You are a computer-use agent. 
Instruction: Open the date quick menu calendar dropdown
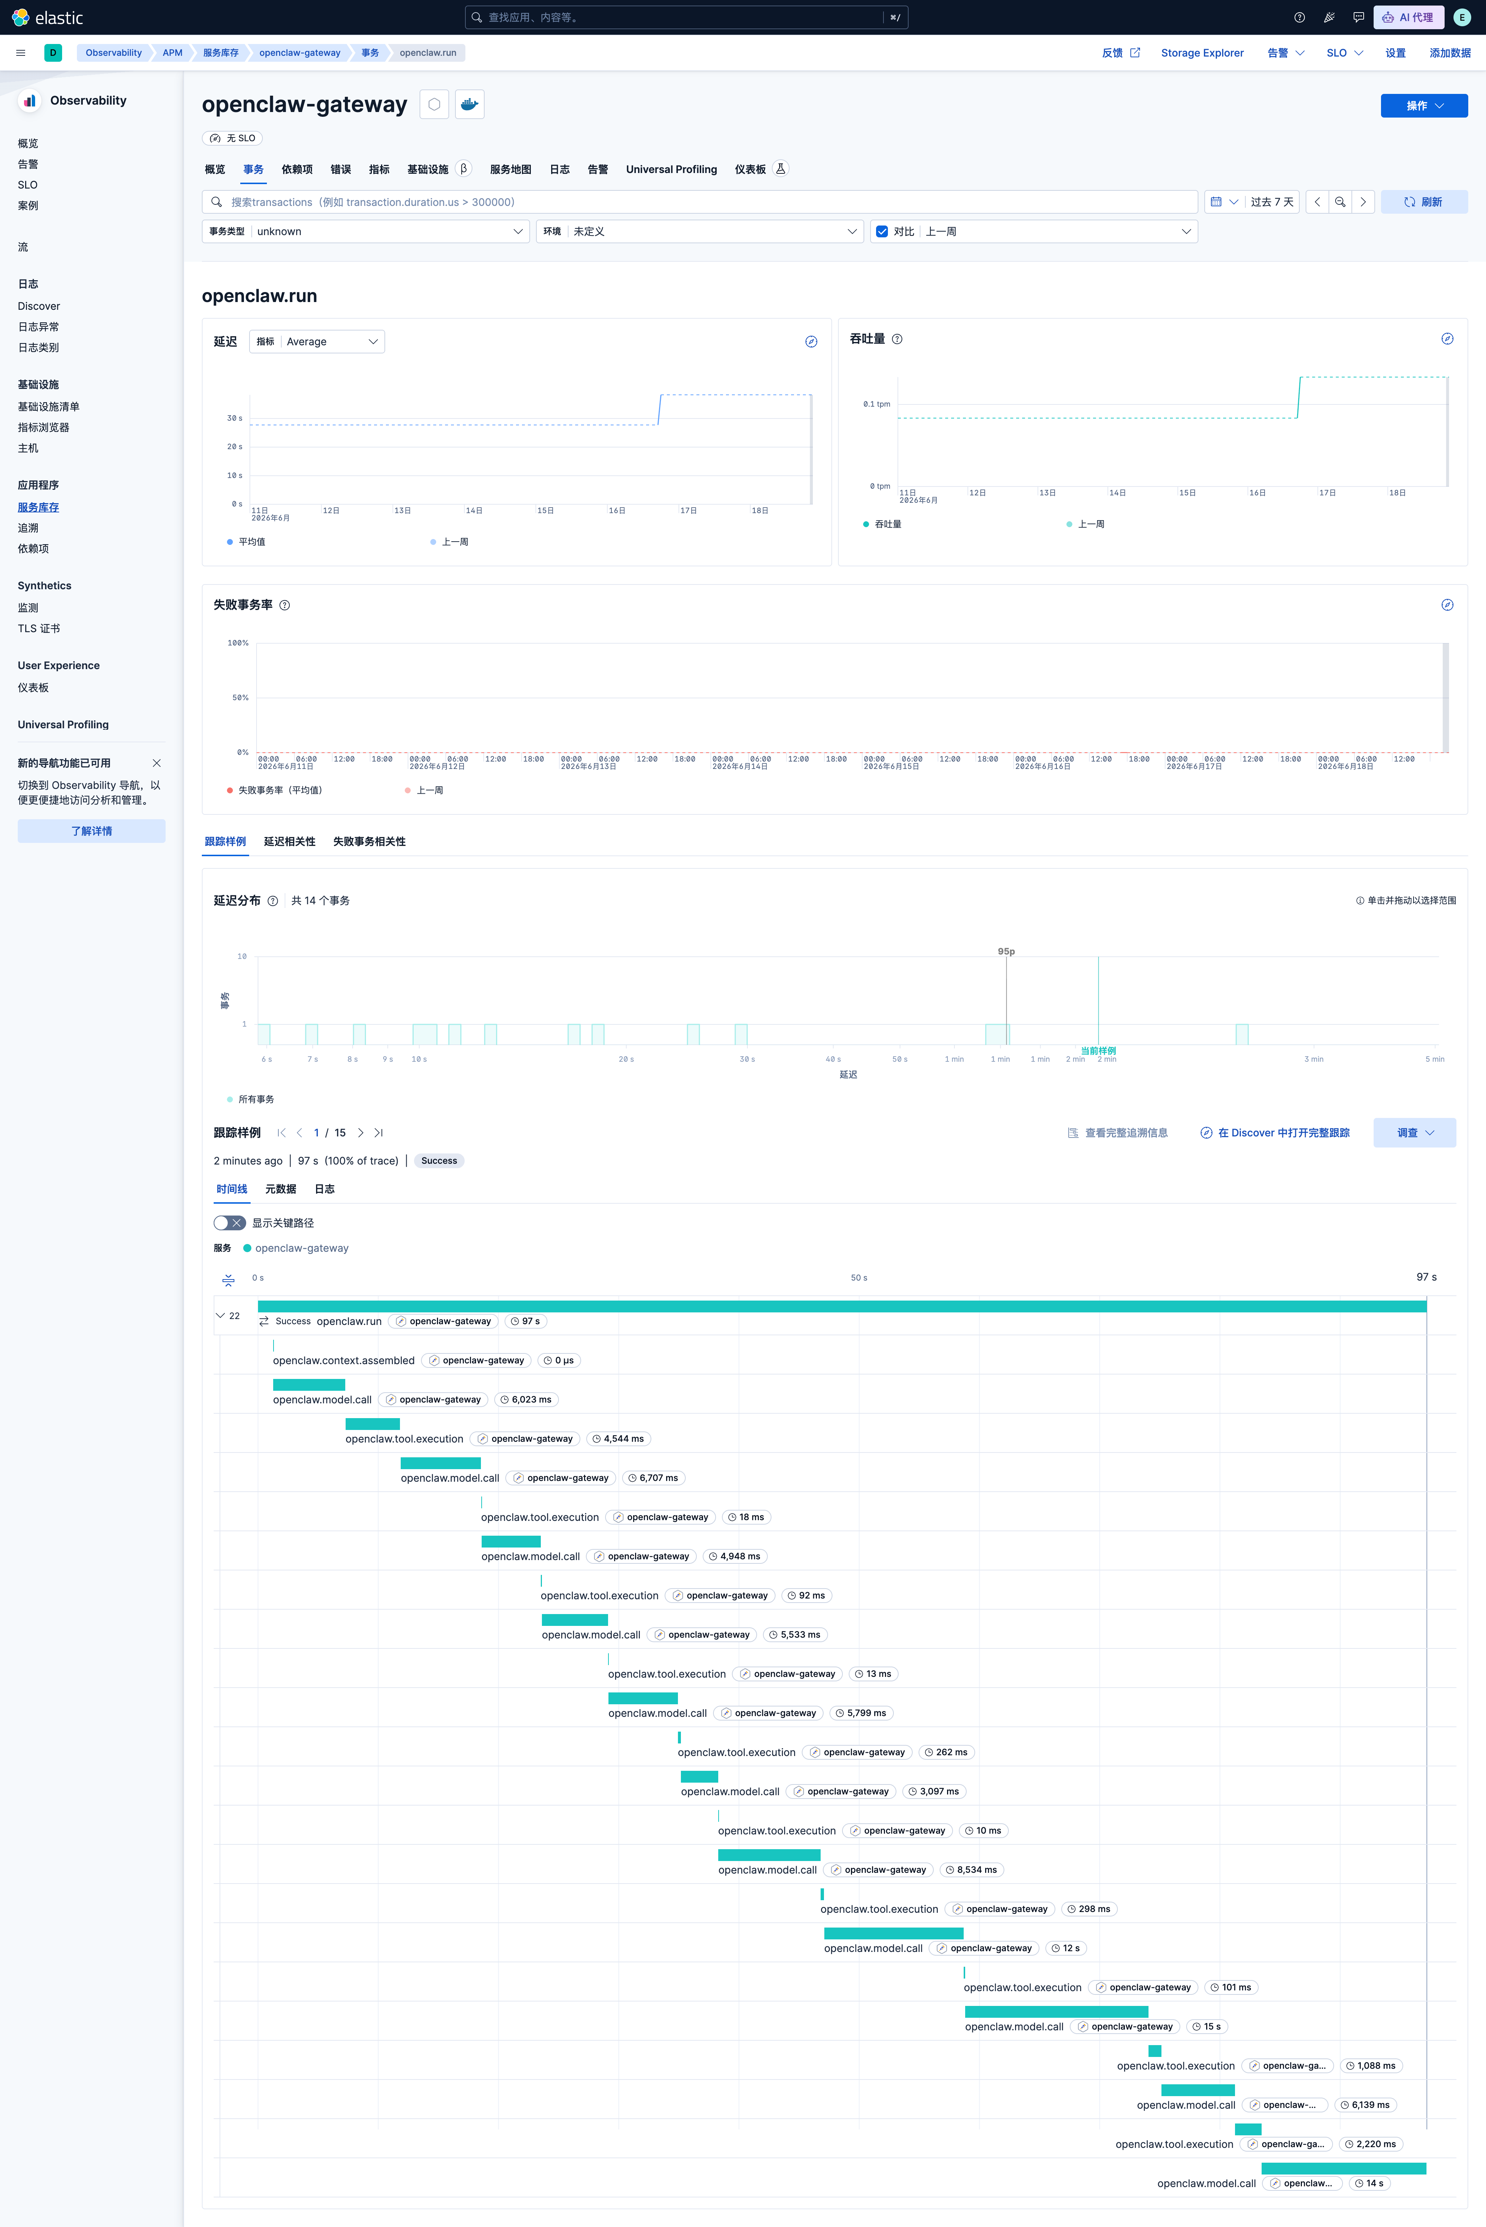point(1224,202)
